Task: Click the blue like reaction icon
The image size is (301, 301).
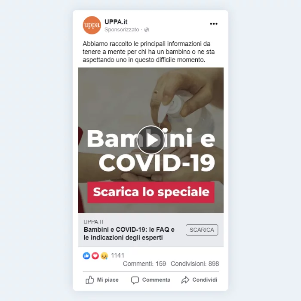Action: [86, 255]
